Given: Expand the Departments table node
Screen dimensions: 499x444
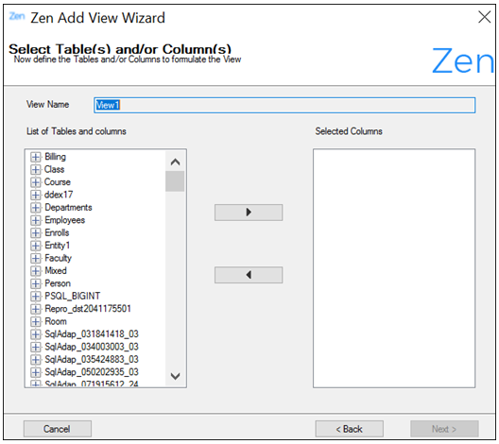Looking at the screenshot, I should click(x=36, y=208).
